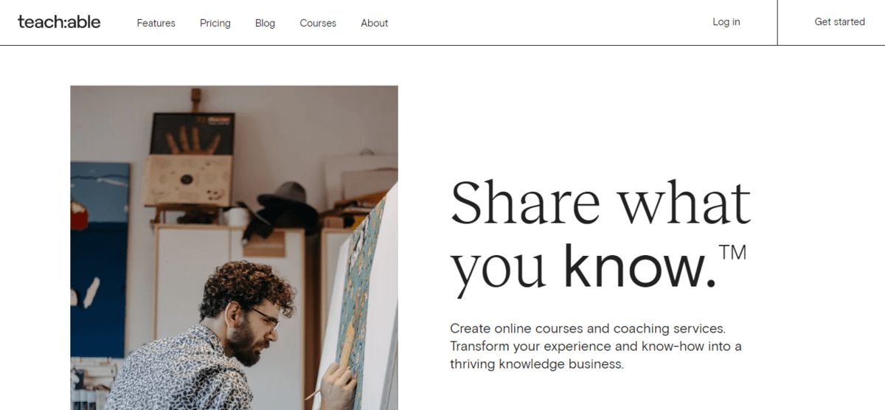Open the Features menu item
The height and width of the screenshot is (410, 885).
tap(156, 23)
